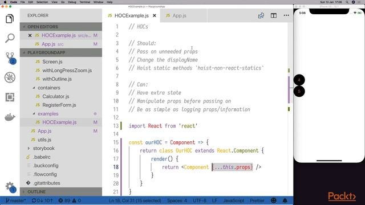
Task: Click the Apple menu icon
Action: click(5, 2)
